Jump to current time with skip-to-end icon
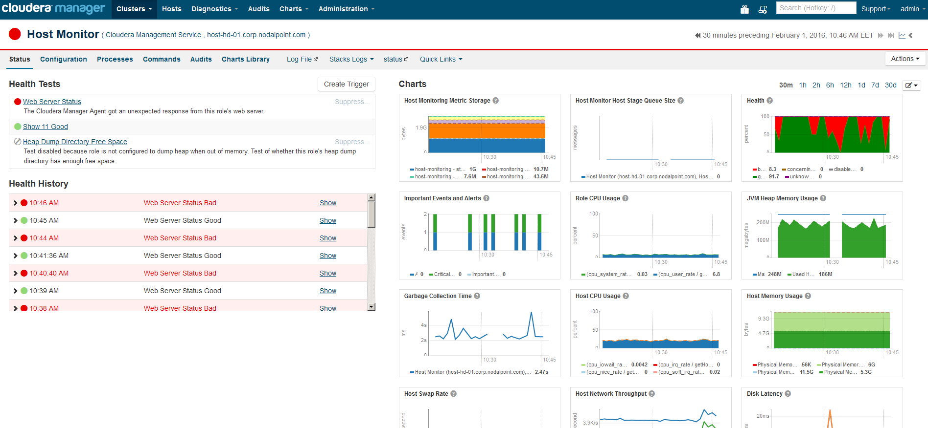The height and width of the screenshot is (428, 928). pos(891,35)
